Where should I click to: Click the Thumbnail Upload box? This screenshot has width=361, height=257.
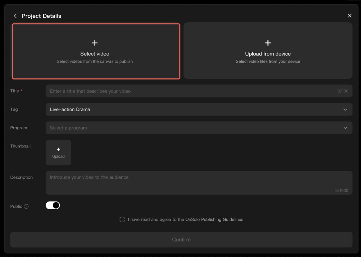pos(58,153)
